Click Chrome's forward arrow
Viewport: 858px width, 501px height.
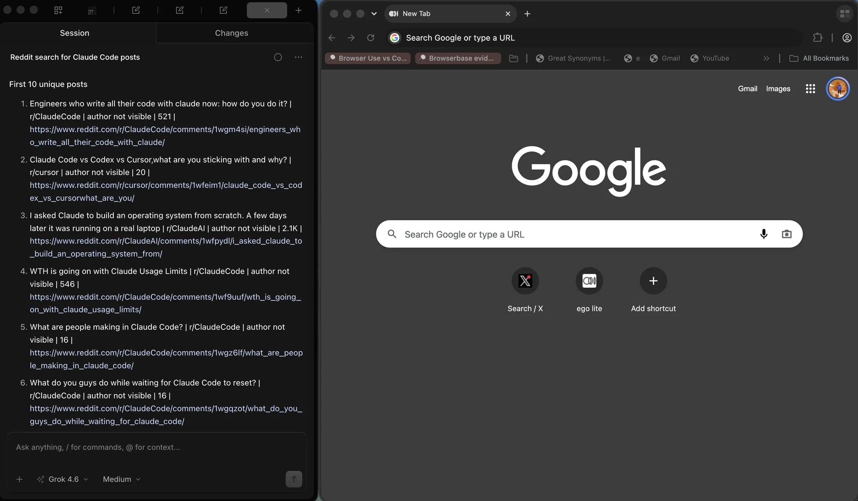coord(351,38)
